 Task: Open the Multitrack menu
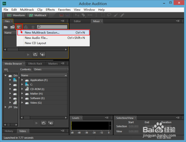[x=27, y=10]
